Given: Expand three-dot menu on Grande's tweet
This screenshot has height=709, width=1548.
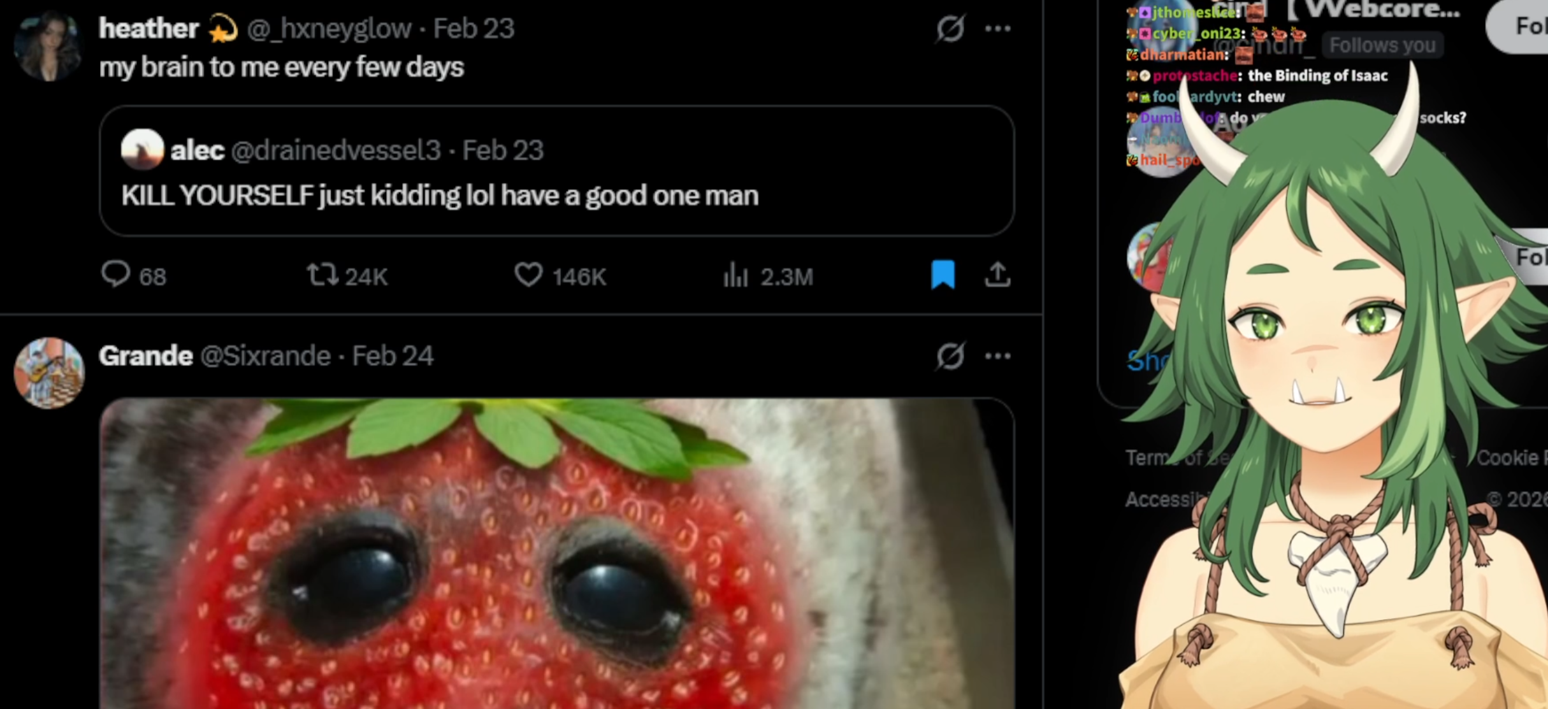Looking at the screenshot, I should [x=997, y=356].
